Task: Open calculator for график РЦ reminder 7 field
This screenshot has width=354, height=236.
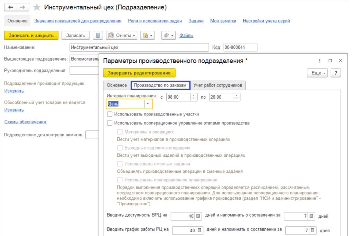Action: [313, 230]
